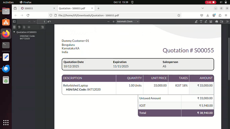Show page thumbnails in sidebar
Viewport: 230px width, 129px height.
(x=14, y=27)
